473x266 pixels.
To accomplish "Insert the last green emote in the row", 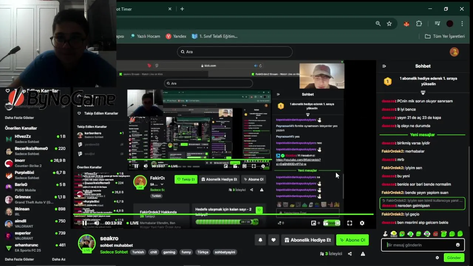I will click(460, 234).
